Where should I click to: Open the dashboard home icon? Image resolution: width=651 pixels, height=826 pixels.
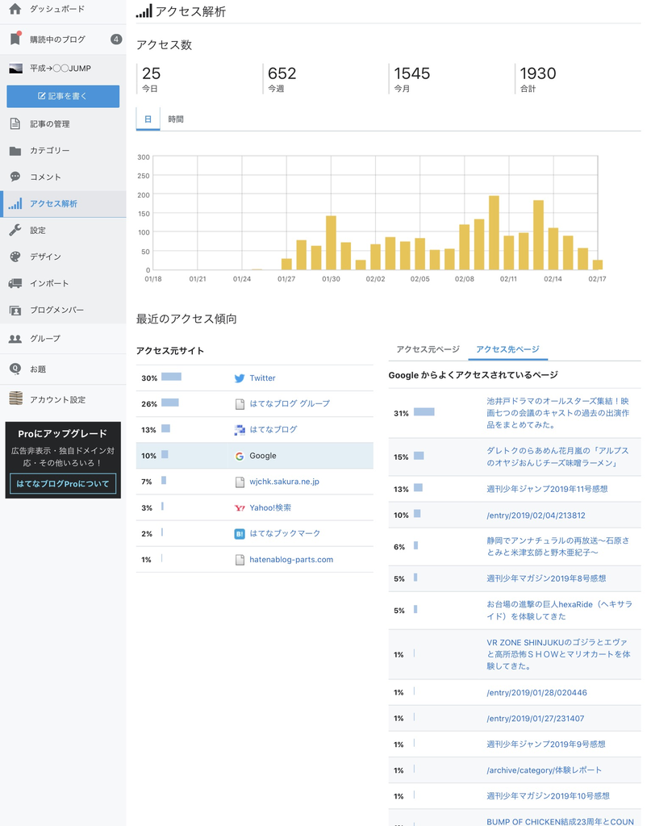pyautogui.click(x=15, y=9)
